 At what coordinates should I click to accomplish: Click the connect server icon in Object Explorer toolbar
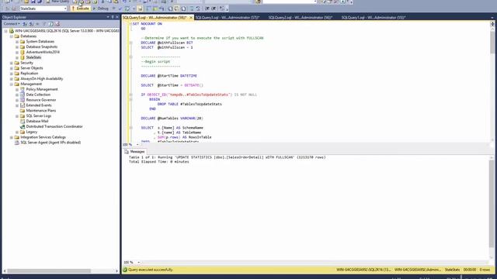(x=25, y=24)
